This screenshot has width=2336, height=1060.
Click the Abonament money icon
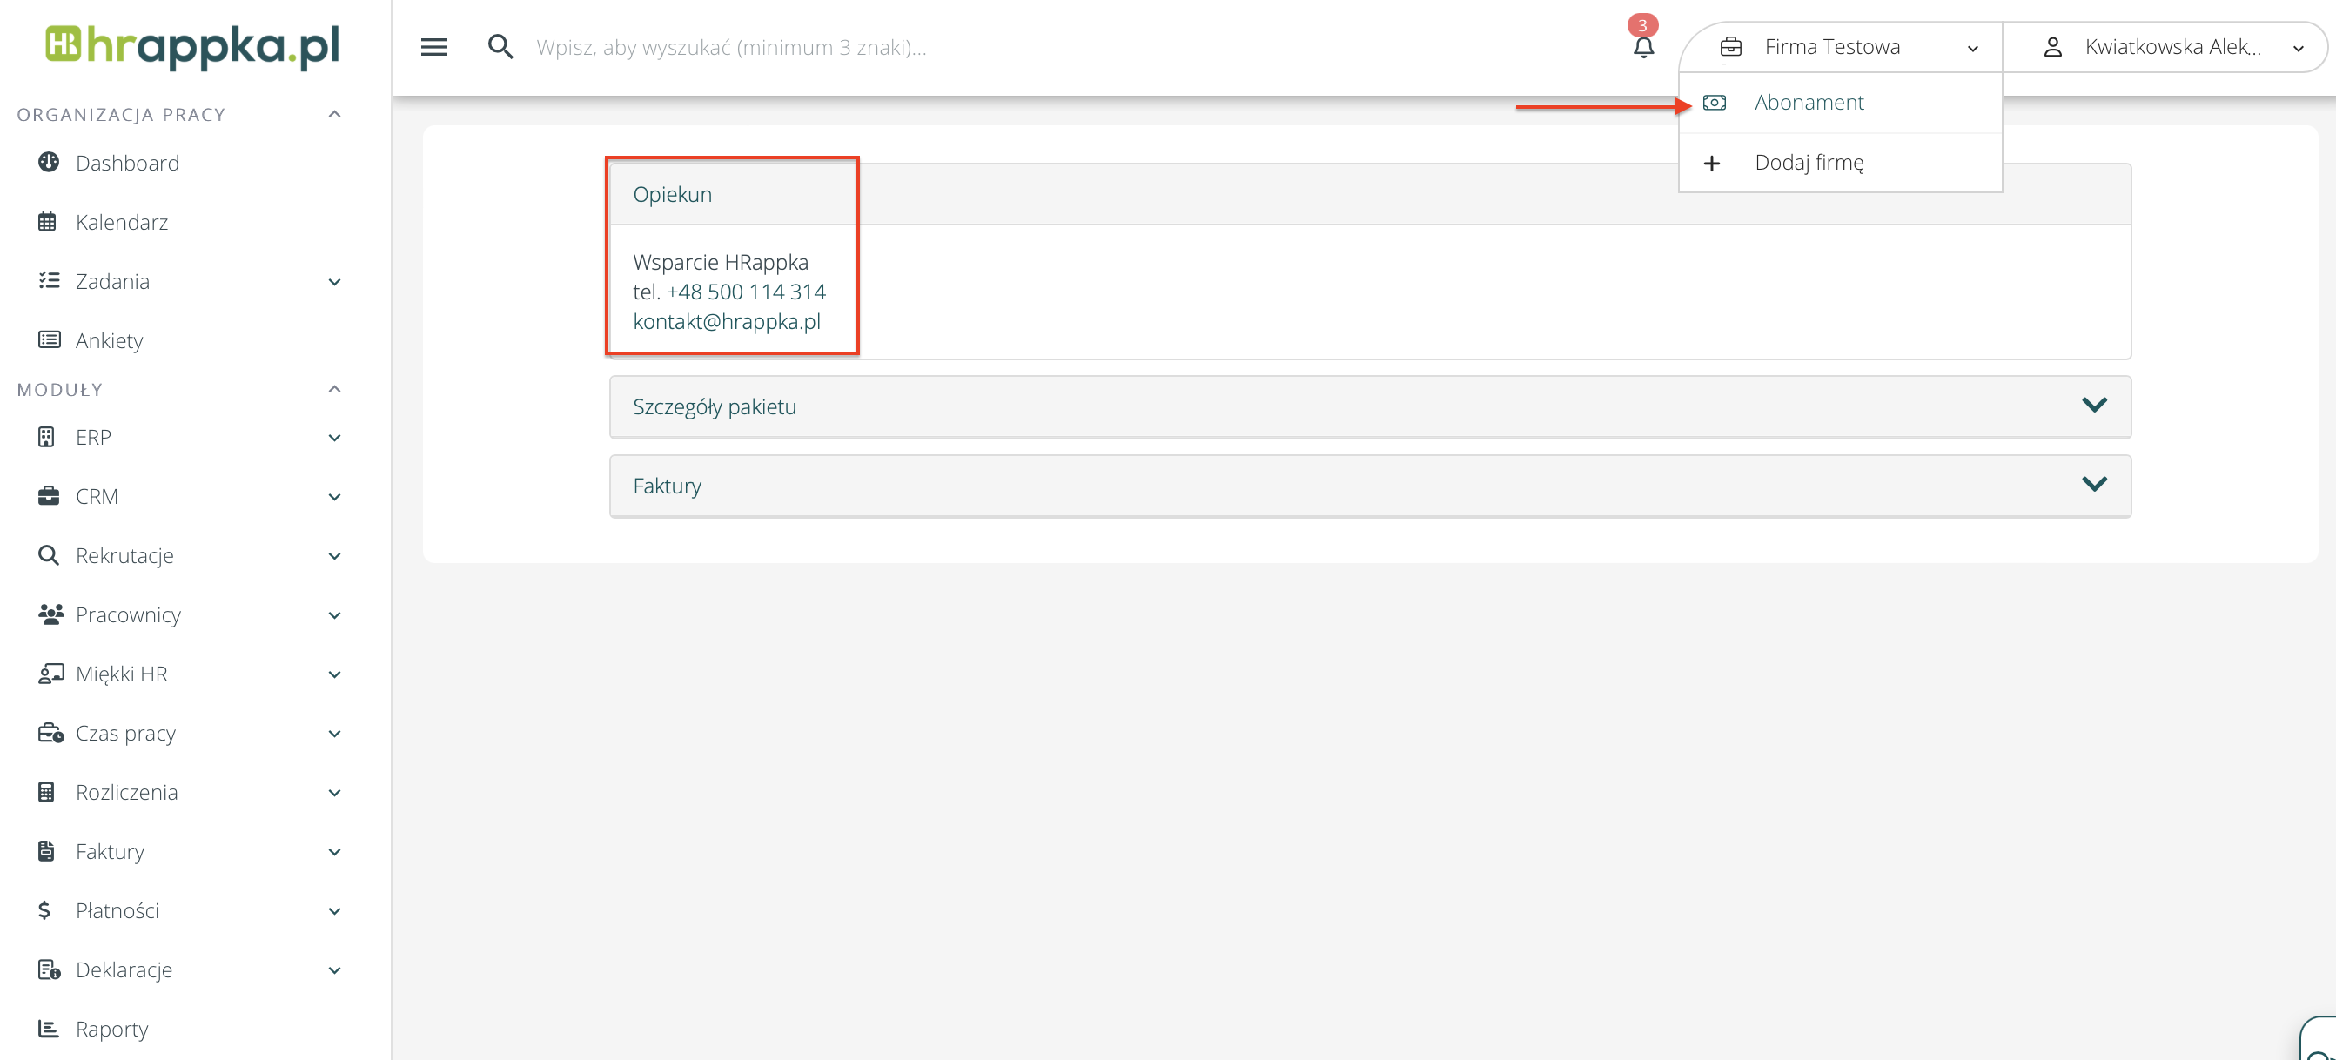[1714, 103]
